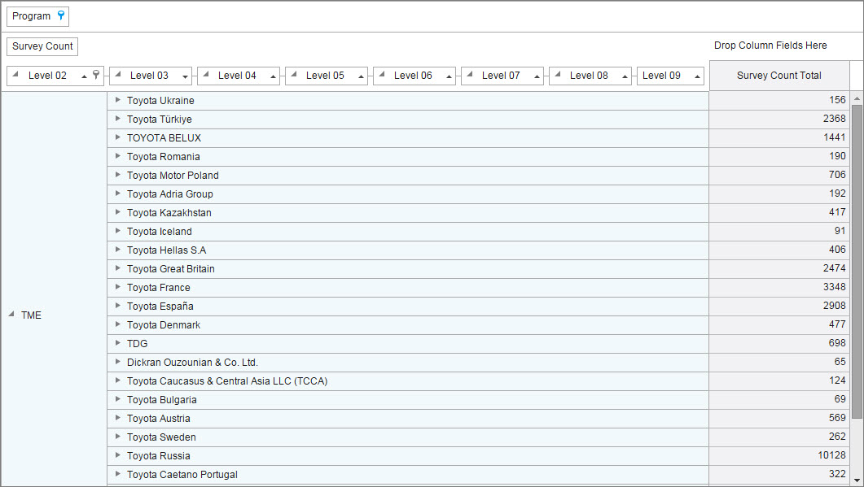Click the vertical scrollbar thumb
864x487 pixels.
857,261
